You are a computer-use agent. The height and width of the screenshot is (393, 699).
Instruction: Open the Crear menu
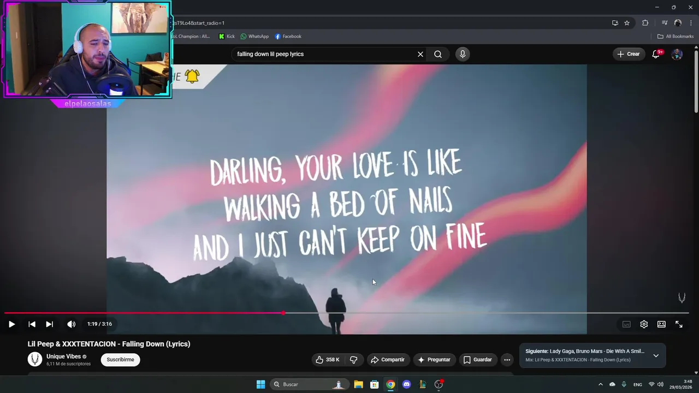click(x=629, y=54)
